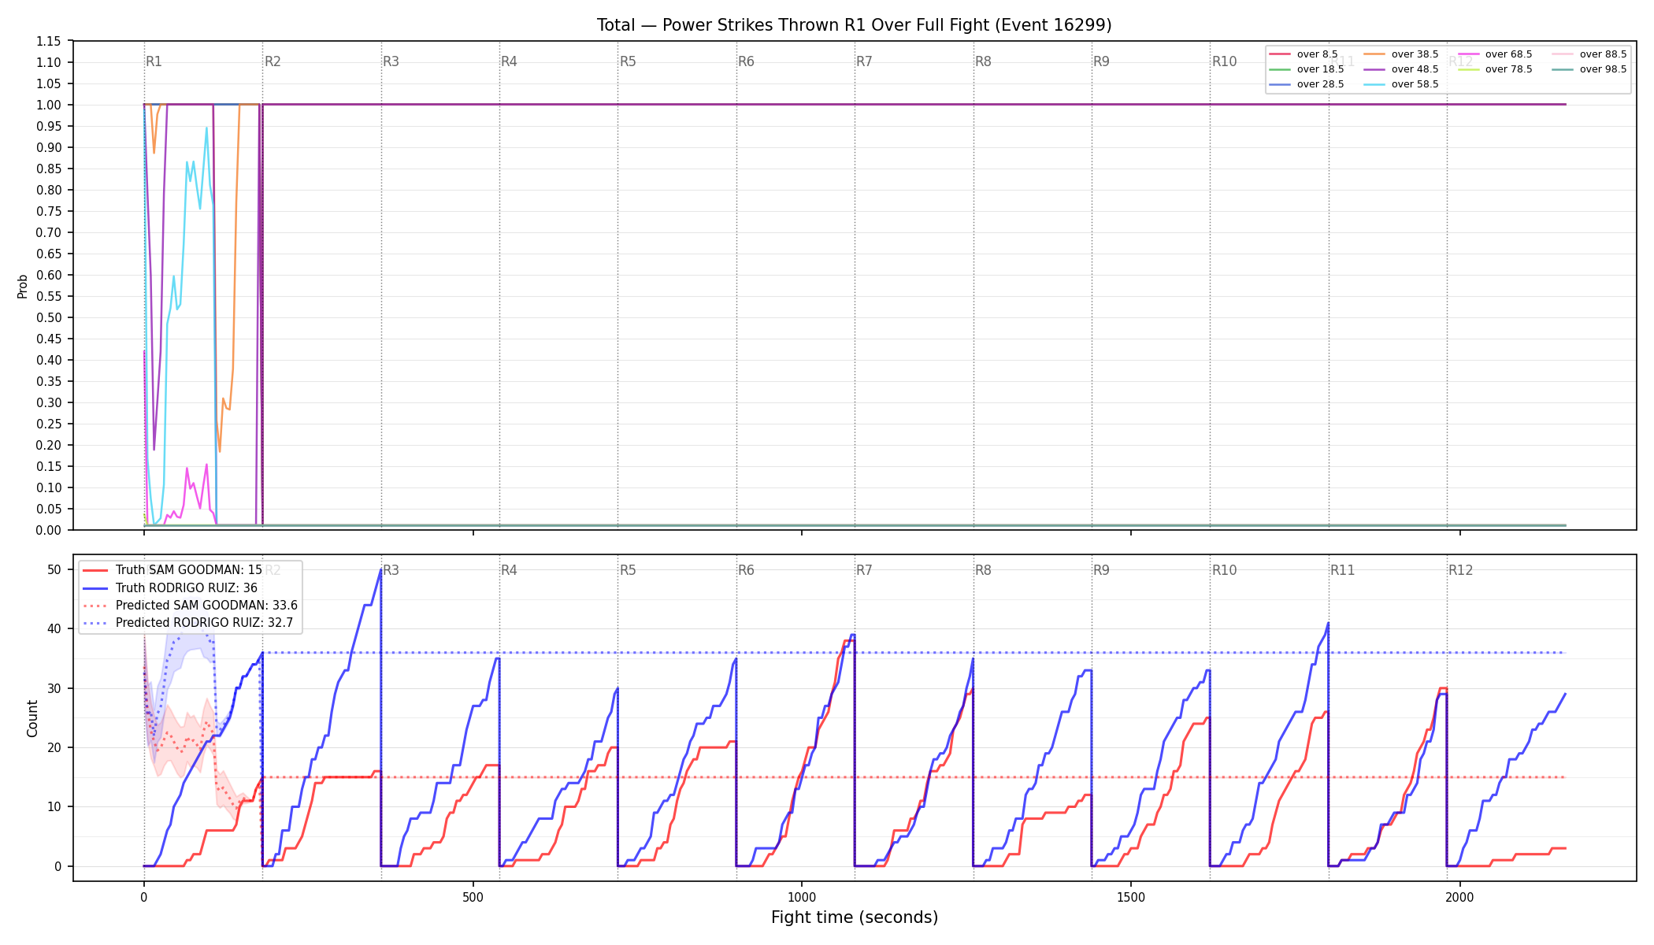Click the 1.00 tick on the Prob axis
1654x945 pixels.
tap(49, 105)
